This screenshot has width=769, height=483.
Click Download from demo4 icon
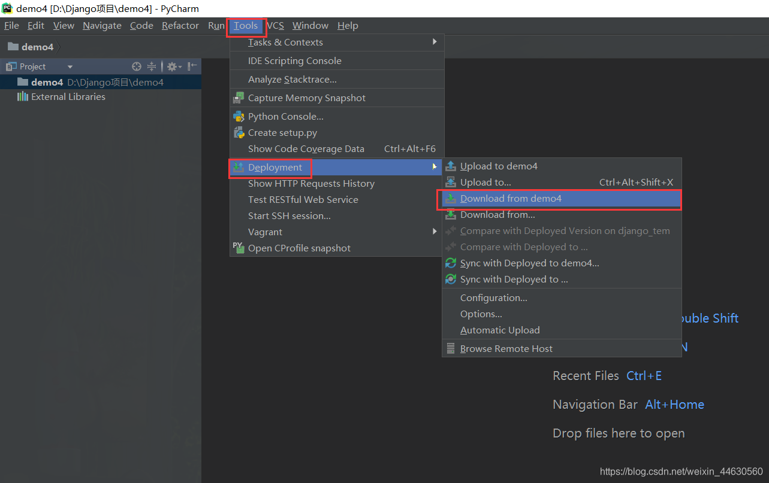click(451, 198)
